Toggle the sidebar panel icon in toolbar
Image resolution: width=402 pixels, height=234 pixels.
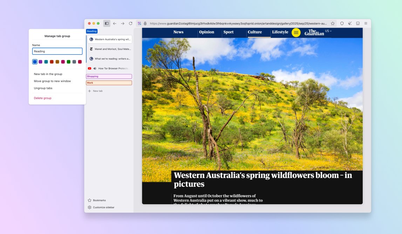coord(106,23)
